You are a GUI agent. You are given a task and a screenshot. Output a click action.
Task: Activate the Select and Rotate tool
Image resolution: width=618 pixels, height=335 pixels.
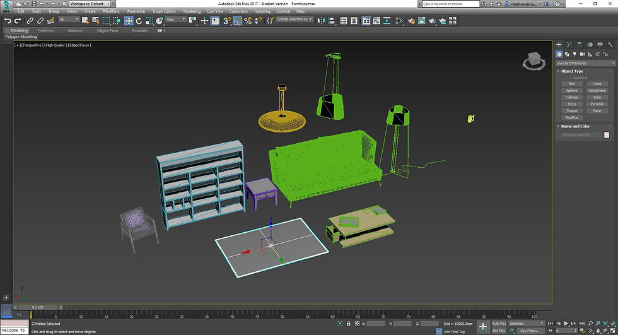coord(139,20)
